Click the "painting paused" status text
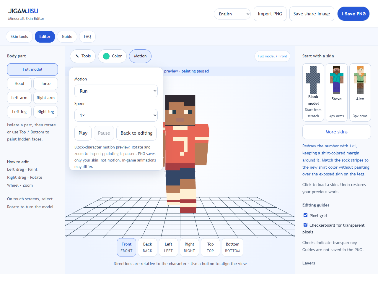Image resolution: width=378 pixels, height=284 pixels. pos(195,71)
